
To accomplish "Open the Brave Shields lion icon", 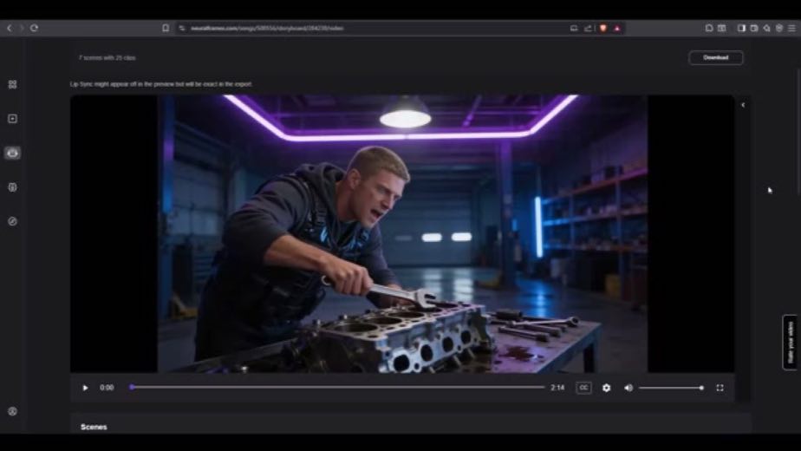I will point(602,28).
